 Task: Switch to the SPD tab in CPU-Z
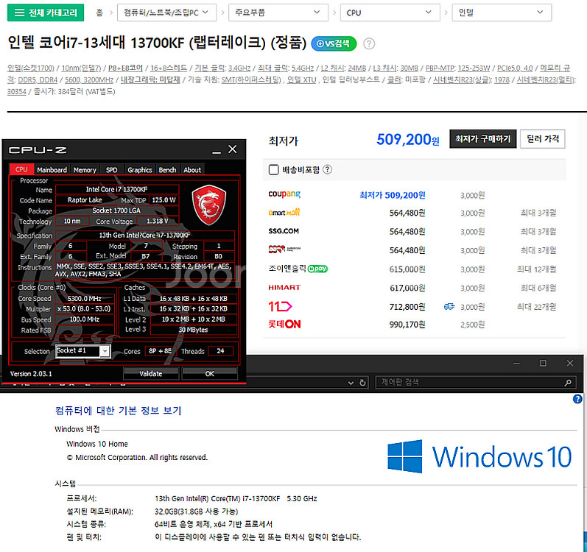(111, 170)
